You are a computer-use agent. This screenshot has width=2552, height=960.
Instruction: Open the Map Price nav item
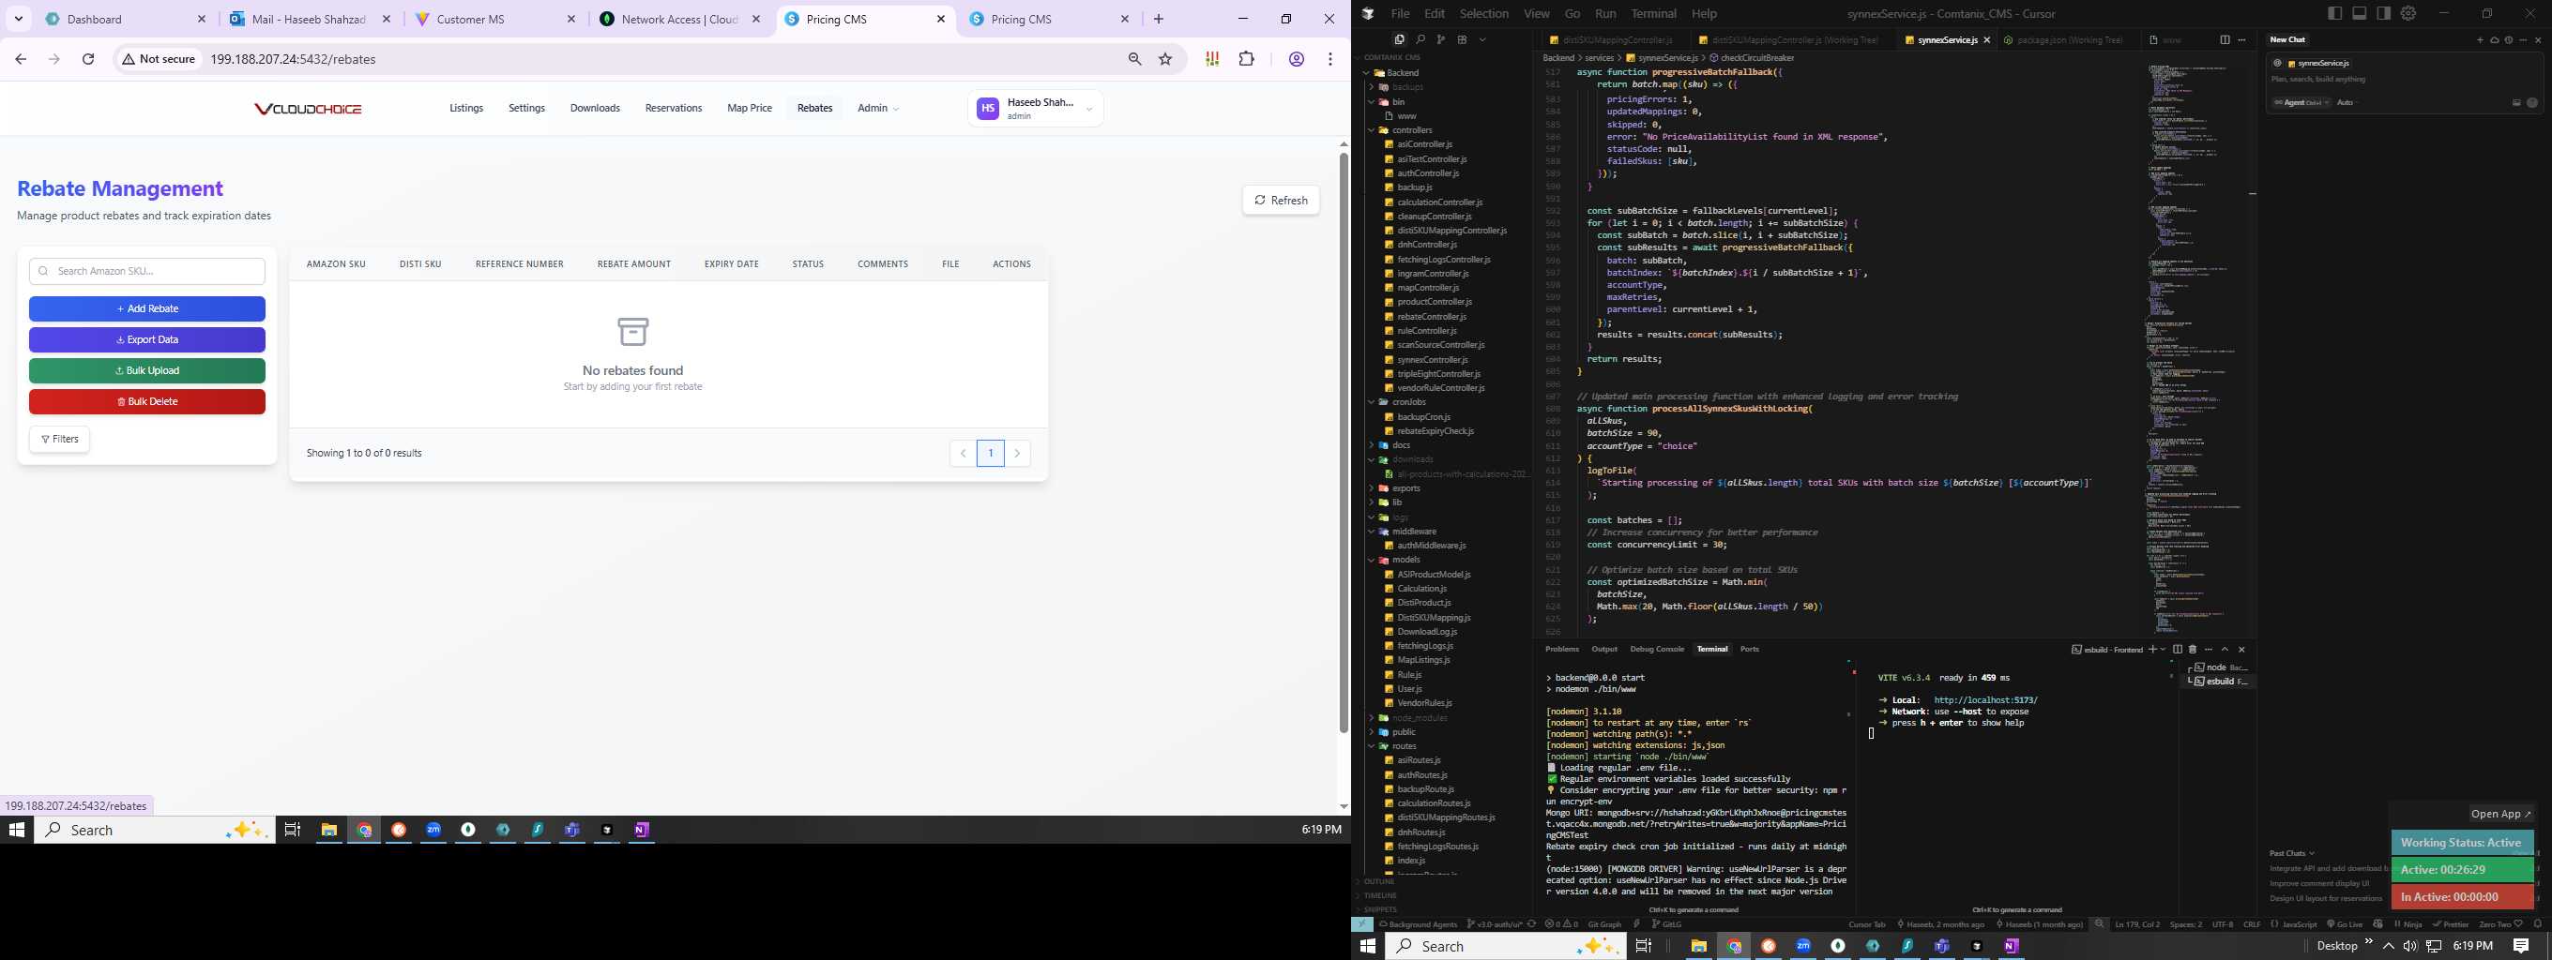coord(749,108)
